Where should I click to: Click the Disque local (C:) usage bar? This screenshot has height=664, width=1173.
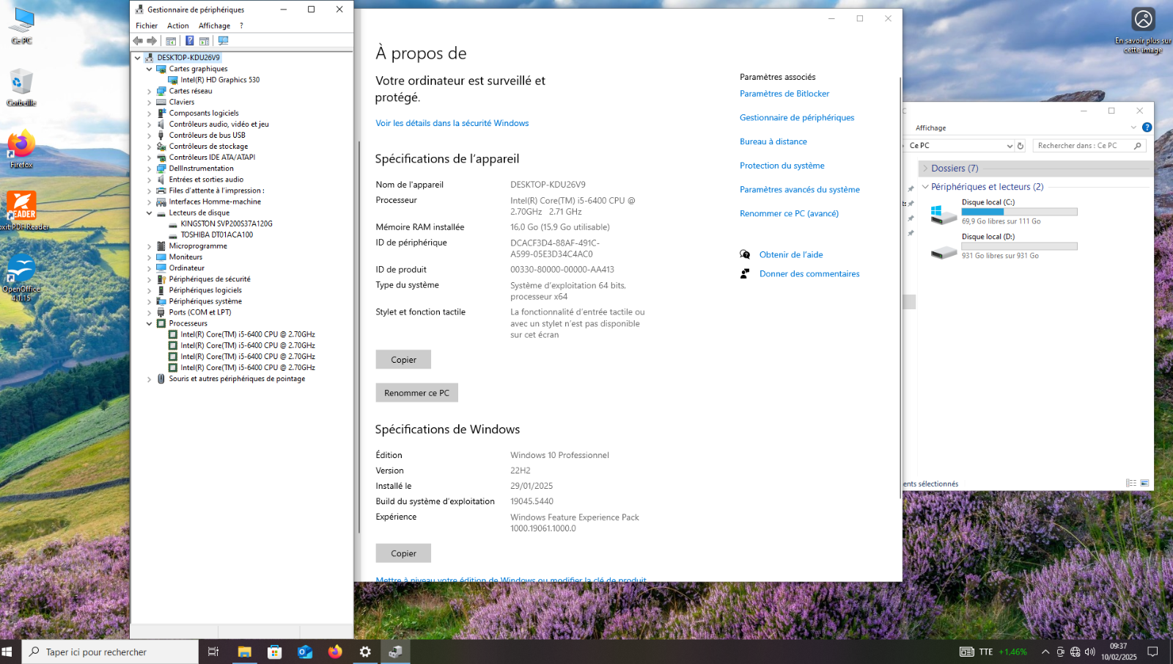pos(1019,212)
